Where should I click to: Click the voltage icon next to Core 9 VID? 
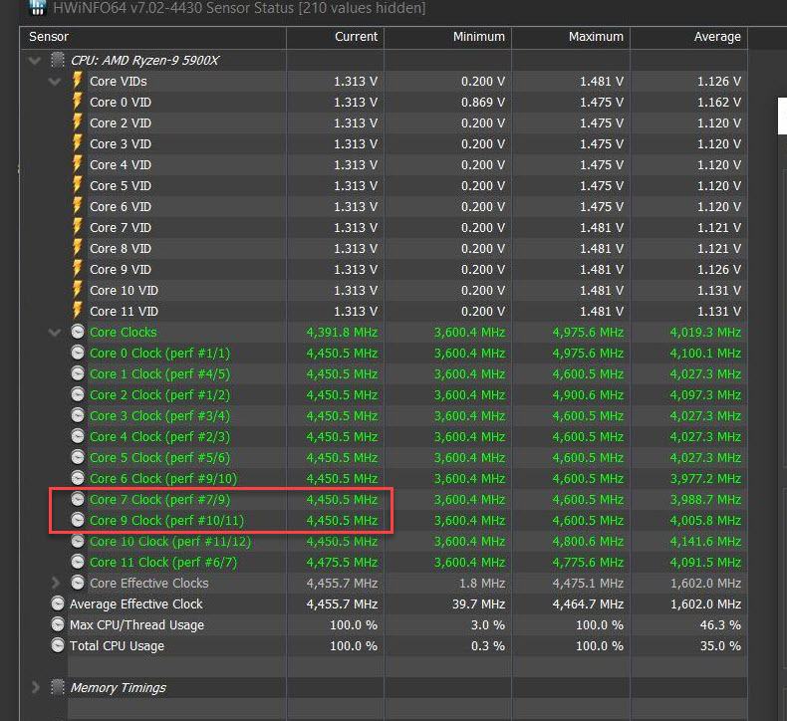coord(78,269)
